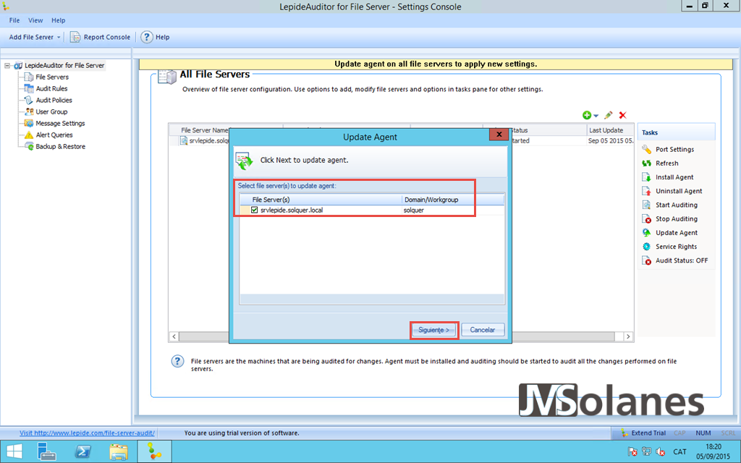Select File Servers icon in tree
741x463 pixels.
point(29,77)
